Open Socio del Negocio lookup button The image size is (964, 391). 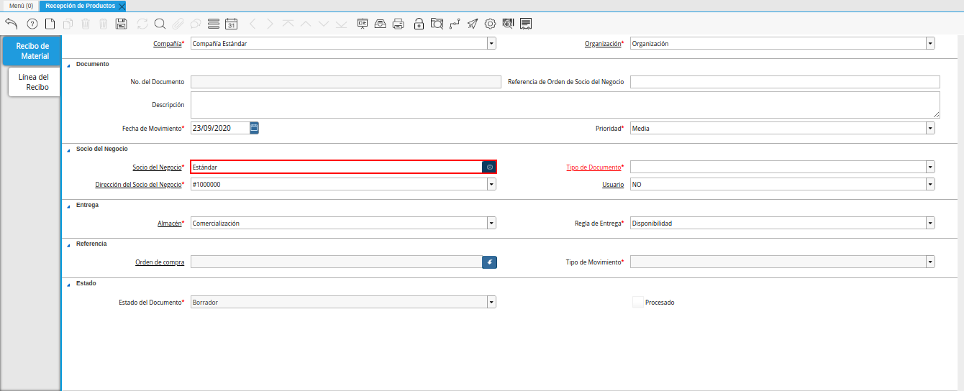(x=489, y=167)
